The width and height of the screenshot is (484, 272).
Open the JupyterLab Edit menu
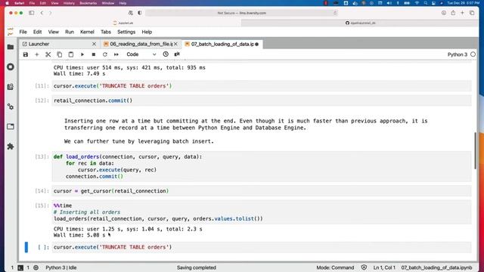coord(37,32)
